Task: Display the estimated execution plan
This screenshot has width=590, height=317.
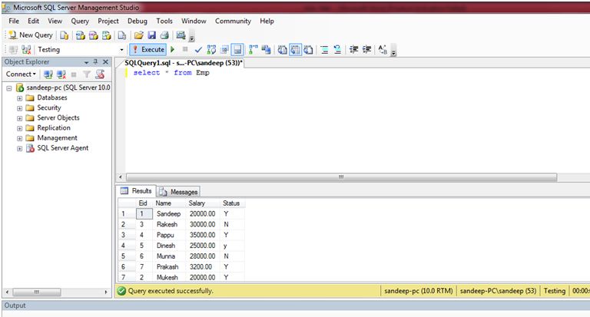Action: 211,50
